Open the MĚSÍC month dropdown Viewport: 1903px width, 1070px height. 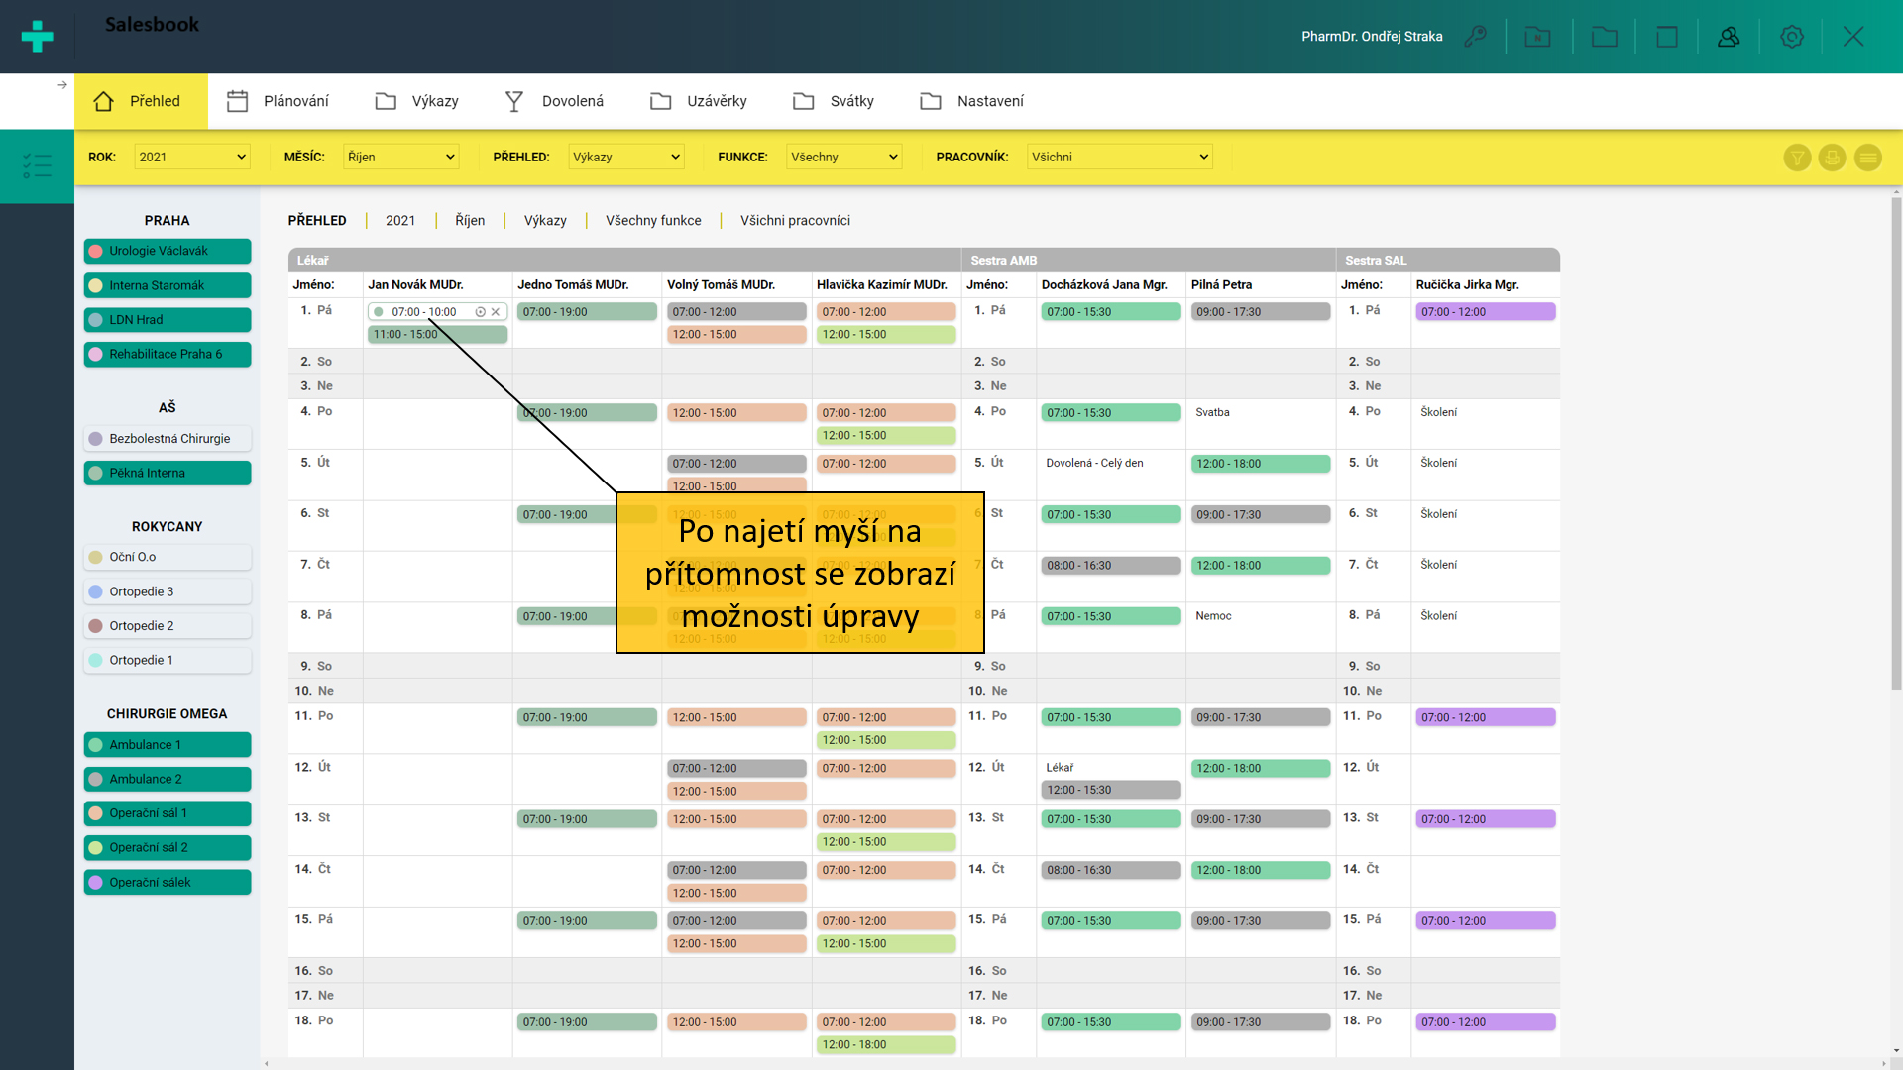tap(400, 158)
